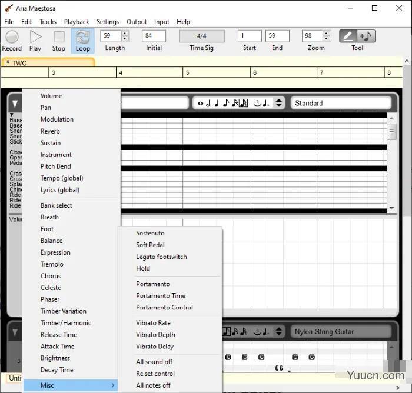This screenshot has height=393, width=412.
Task: Open the Tracks menu
Action: pos(48,22)
